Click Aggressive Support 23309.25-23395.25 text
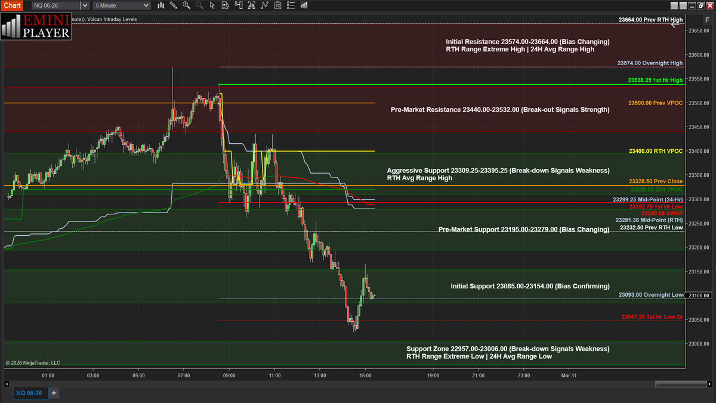Image resolution: width=716 pixels, height=403 pixels. coord(498,170)
